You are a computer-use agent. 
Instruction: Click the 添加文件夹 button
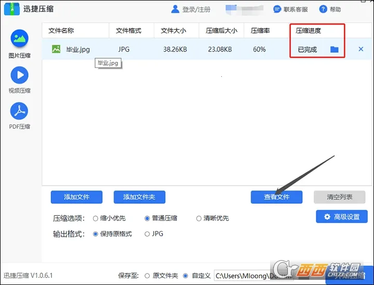(139, 197)
